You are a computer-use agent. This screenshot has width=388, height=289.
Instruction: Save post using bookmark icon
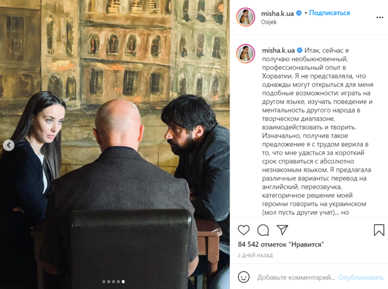click(x=379, y=230)
